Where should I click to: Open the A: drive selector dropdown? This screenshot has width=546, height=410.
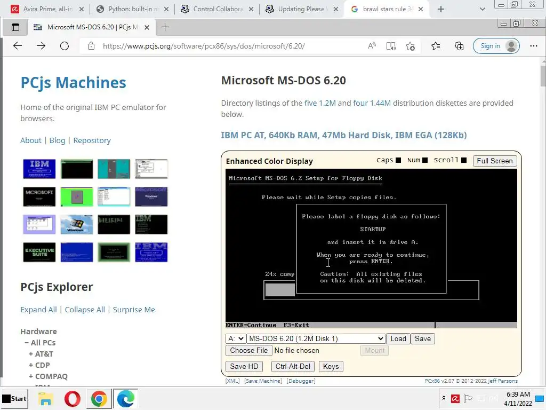pos(236,338)
